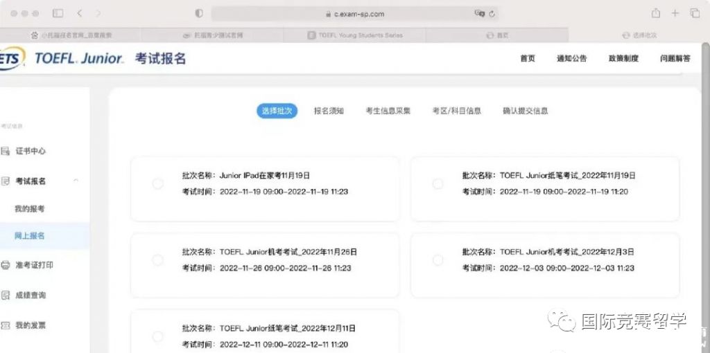The height and width of the screenshot is (353, 710).
Task: Click the 报名须知 step
Action: (x=329, y=111)
